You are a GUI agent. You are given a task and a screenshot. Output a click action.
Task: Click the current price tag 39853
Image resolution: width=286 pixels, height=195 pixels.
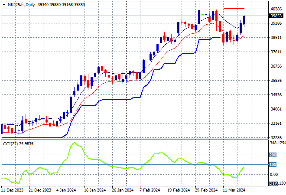point(276,16)
